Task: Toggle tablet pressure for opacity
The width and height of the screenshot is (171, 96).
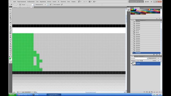Action: 50,5
